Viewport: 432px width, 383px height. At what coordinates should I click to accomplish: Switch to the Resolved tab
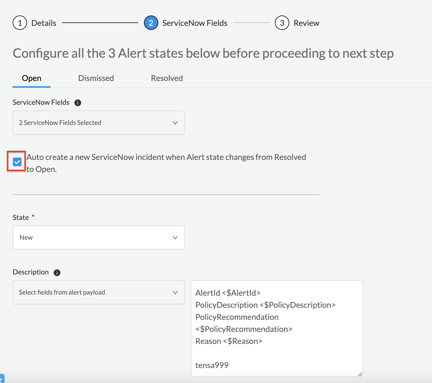(x=167, y=78)
